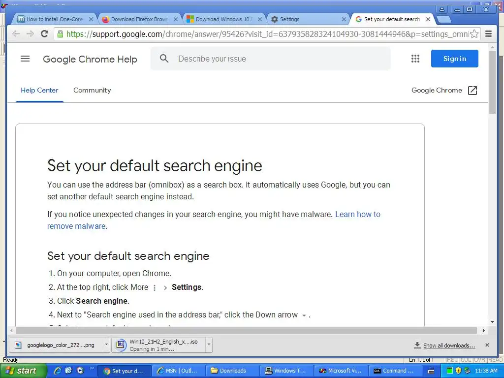Click the search magnifier icon
The width and height of the screenshot is (504, 378).
164,58
